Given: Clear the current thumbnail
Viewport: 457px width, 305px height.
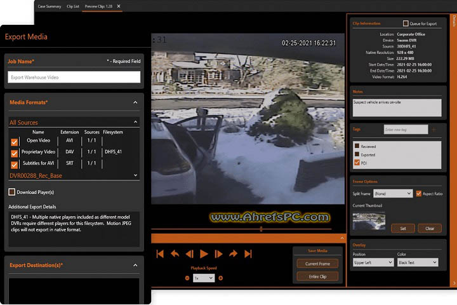Looking at the screenshot, I should (x=430, y=228).
